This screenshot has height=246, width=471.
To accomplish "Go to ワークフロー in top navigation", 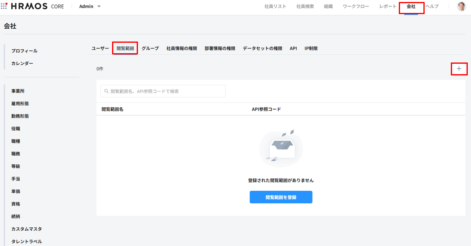I will pyautogui.click(x=356, y=6).
